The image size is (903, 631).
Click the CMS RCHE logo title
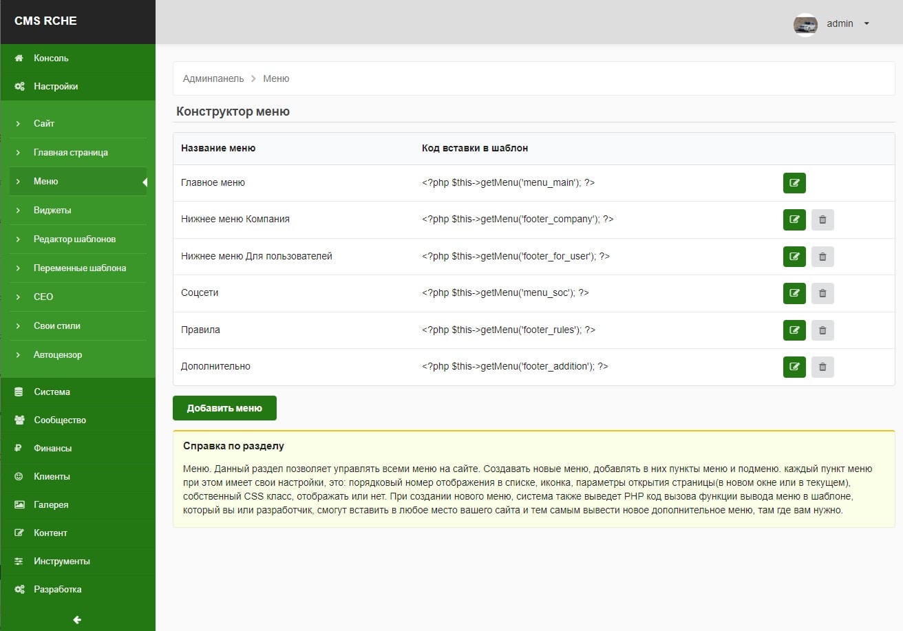(x=45, y=21)
